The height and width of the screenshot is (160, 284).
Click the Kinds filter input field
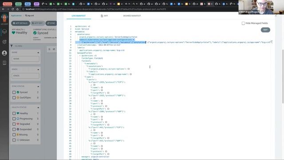click(25, 76)
